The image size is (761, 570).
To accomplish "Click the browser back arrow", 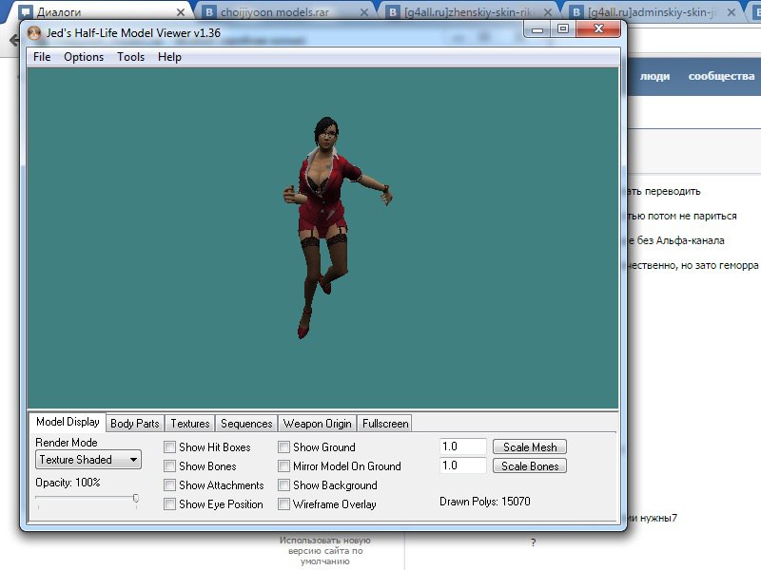I will (x=14, y=40).
